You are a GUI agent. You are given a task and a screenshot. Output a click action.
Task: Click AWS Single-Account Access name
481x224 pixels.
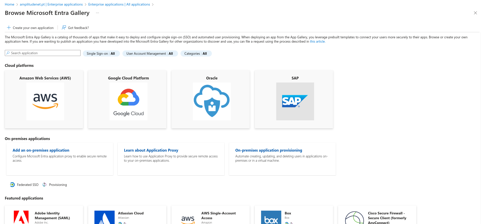point(219,216)
